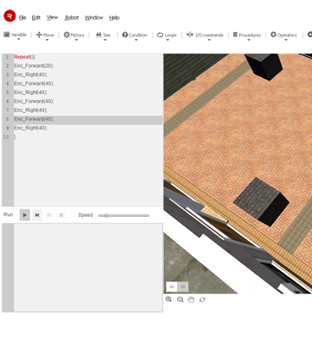Open the Robot menu
The image size is (312, 345).
coord(72,18)
